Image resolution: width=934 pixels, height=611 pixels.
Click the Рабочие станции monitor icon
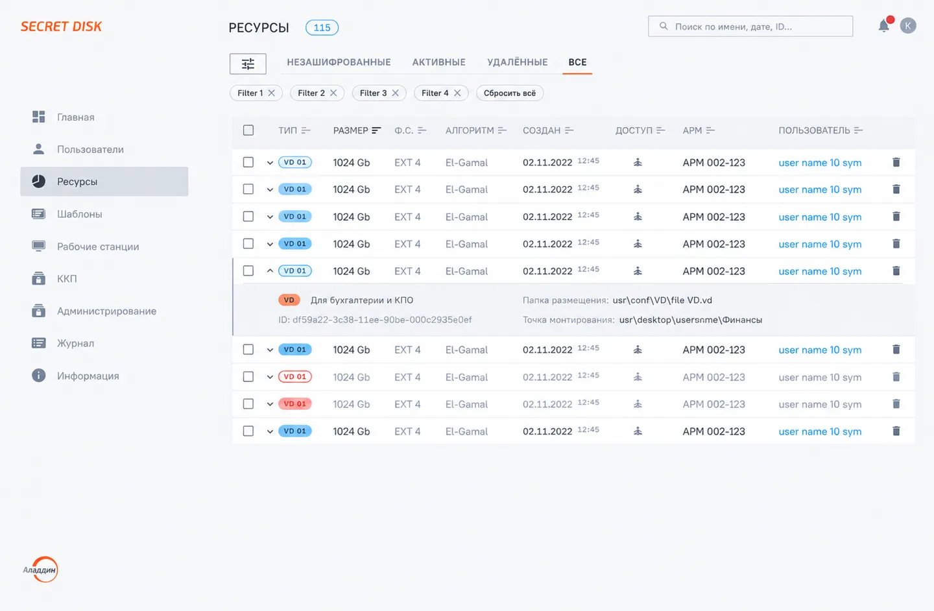pos(39,246)
